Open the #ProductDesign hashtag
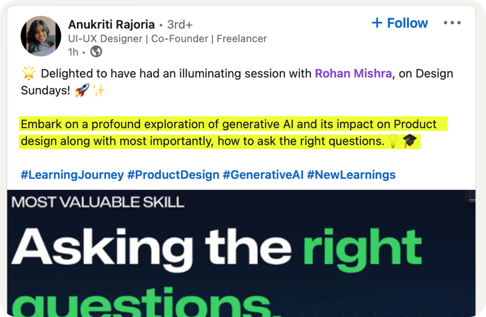Image resolution: width=486 pixels, height=317 pixels. pyautogui.click(x=173, y=175)
